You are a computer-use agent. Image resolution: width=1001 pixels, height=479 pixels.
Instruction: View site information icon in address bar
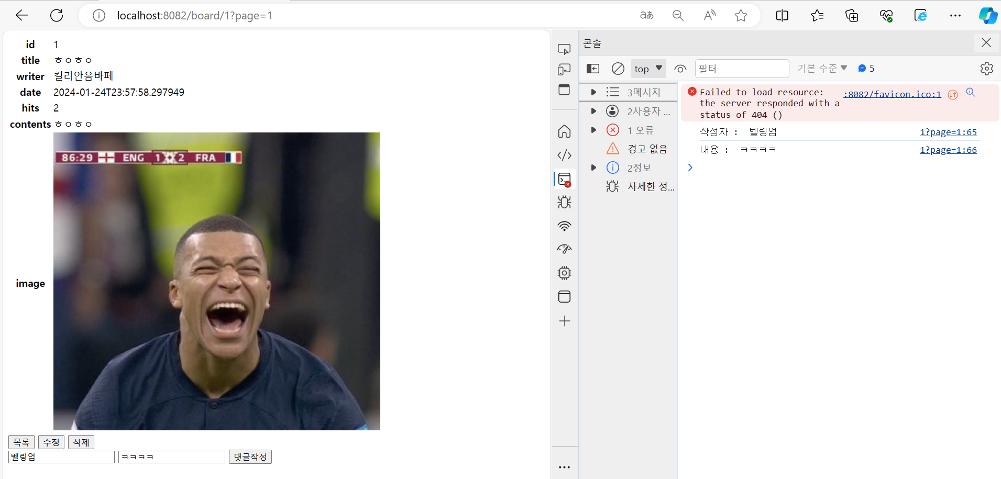click(x=98, y=16)
